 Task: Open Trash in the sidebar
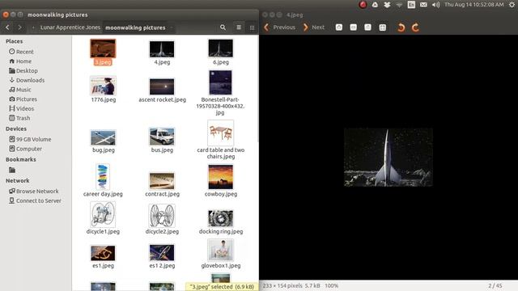(x=19, y=118)
